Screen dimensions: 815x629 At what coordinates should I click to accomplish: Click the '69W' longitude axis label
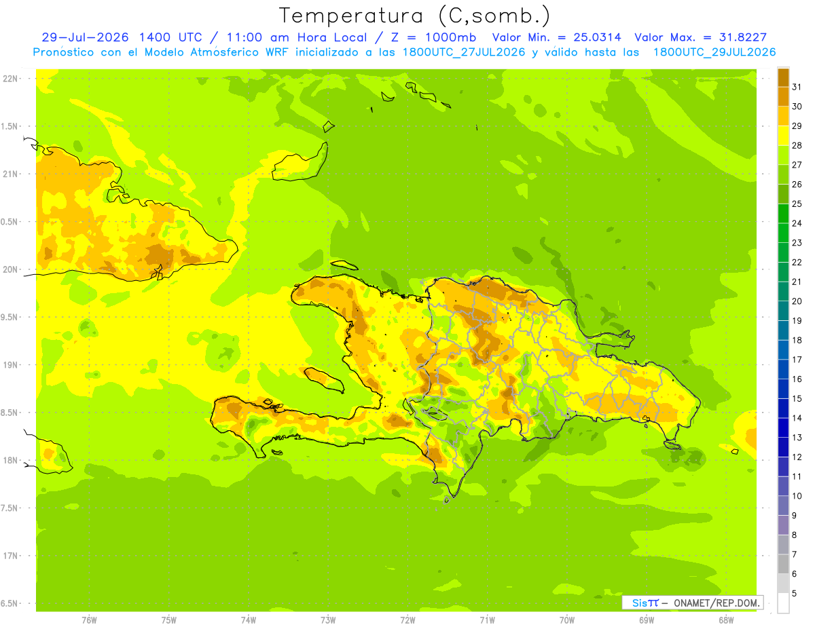pyautogui.click(x=647, y=621)
